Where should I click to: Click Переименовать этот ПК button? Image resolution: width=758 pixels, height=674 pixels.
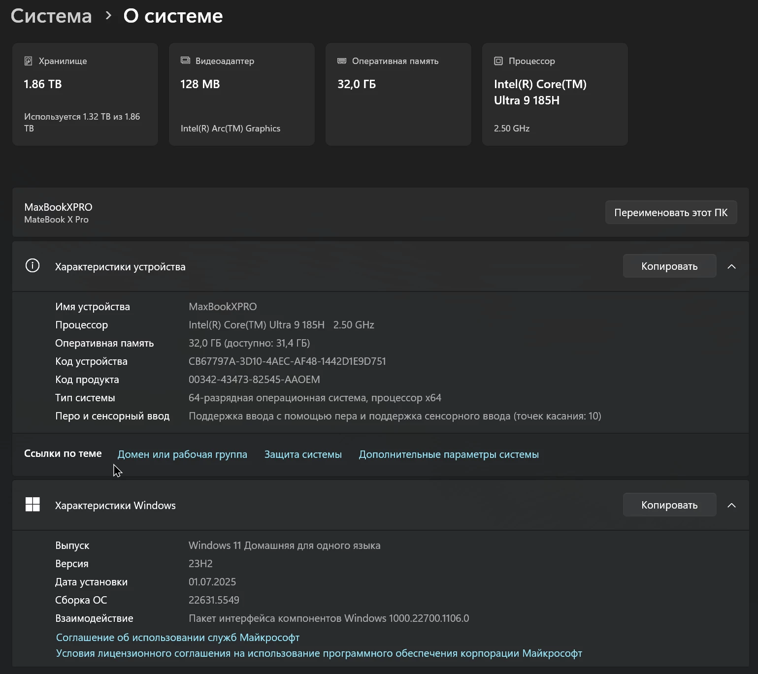point(671,212)
